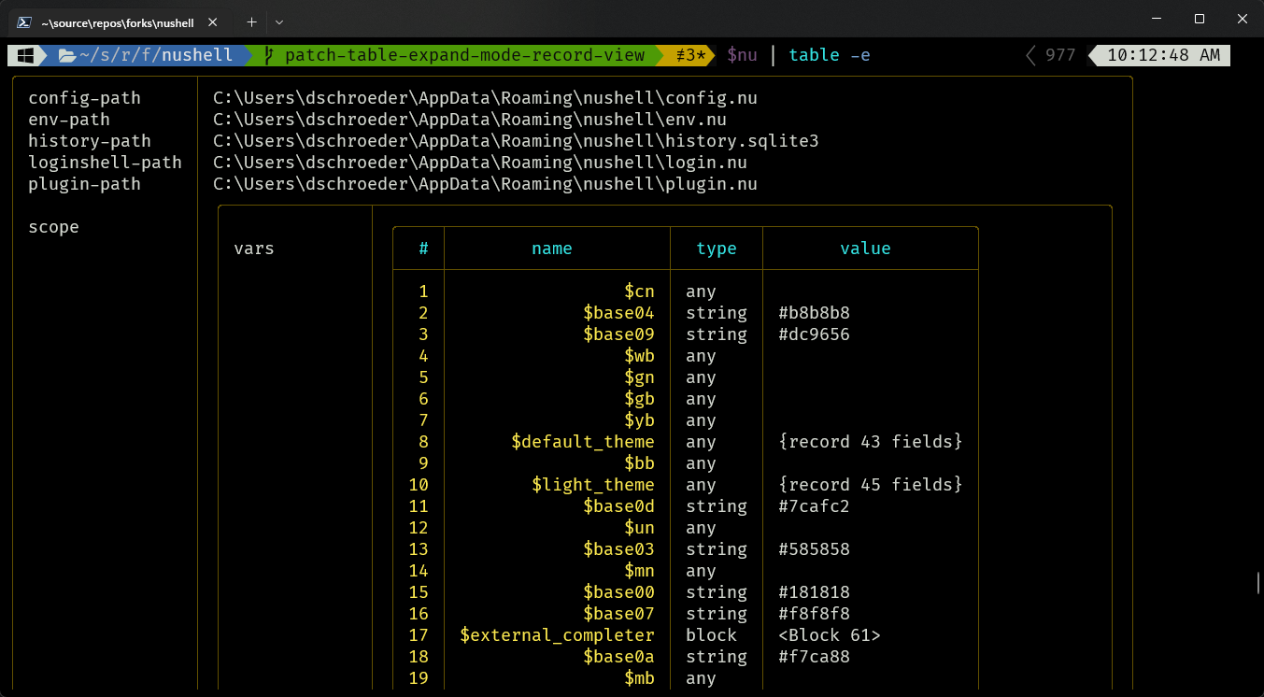Click the $un variable name
Viewport: 1264px width, 697px height.
pyautogui.click(x=639, y=528)
